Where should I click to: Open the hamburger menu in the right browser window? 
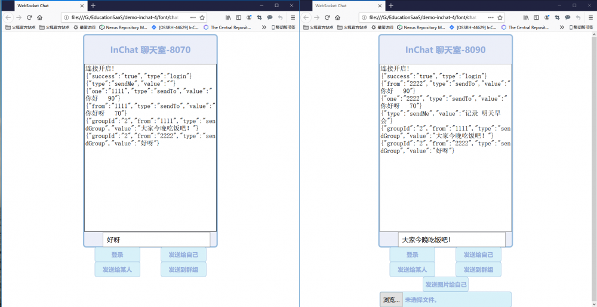click(x=590, y=17)
